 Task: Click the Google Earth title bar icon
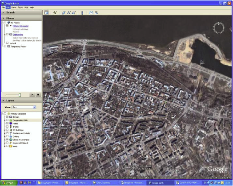(x=3, y=3)
